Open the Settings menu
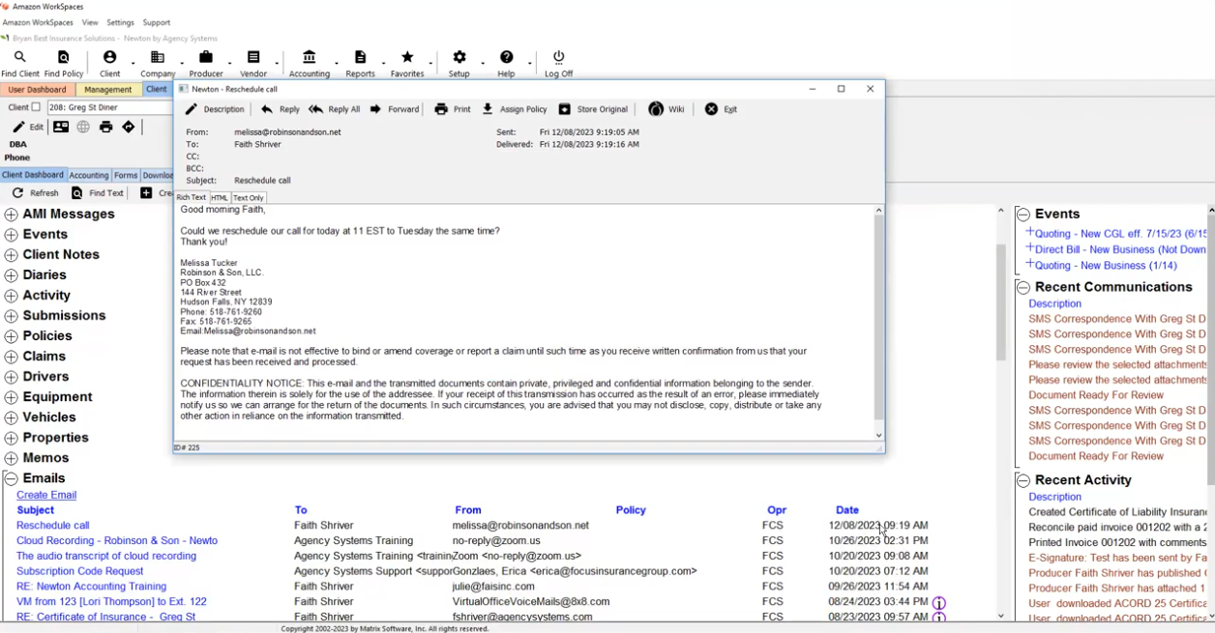 click(120, 22)
